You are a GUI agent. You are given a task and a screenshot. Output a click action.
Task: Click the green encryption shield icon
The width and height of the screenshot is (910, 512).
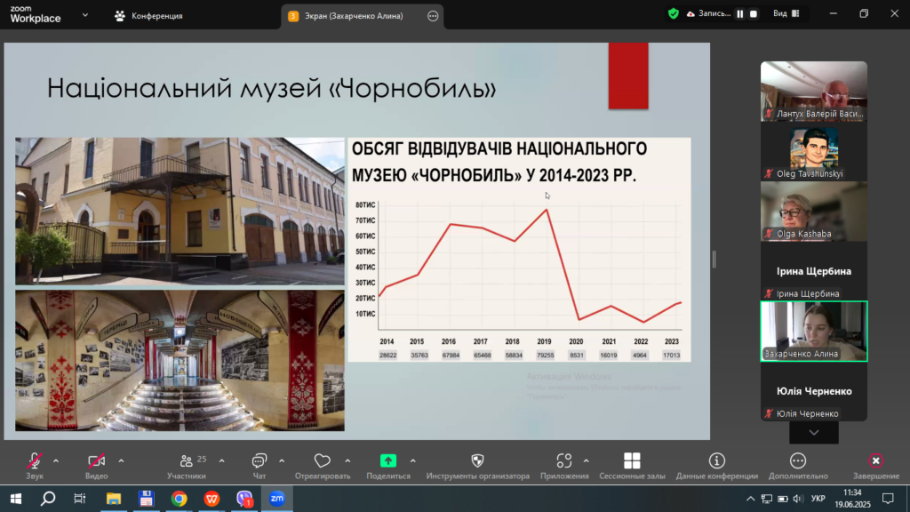click(x=674, y=13)
